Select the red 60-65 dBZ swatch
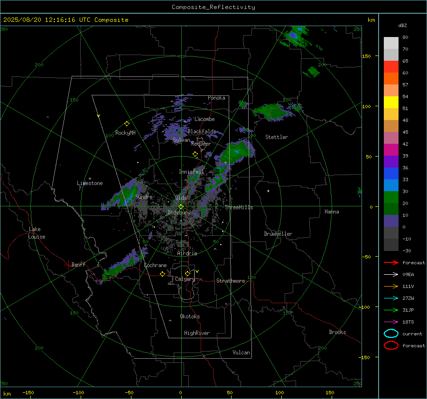This screenshot has height=399, width=427. point(391,67)
